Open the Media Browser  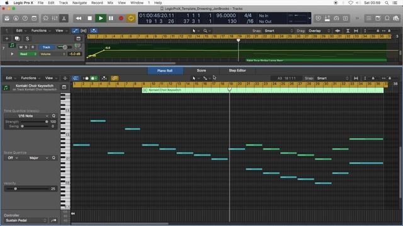click(x=396, y=18)
